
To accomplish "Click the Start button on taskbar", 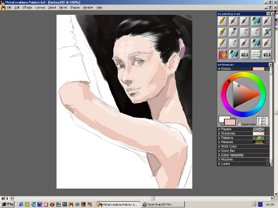I will coord(7,204).
